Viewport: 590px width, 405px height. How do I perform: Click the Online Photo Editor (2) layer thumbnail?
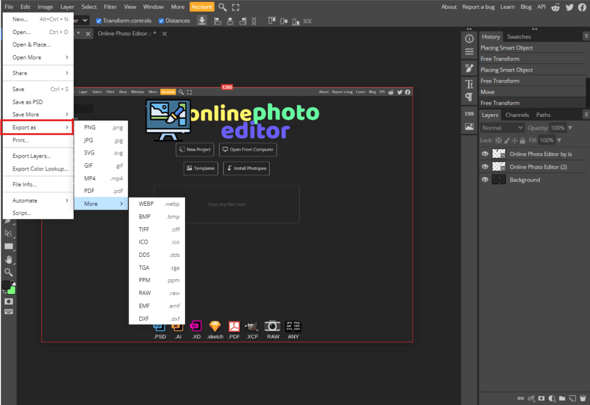[x=499, y=166]
